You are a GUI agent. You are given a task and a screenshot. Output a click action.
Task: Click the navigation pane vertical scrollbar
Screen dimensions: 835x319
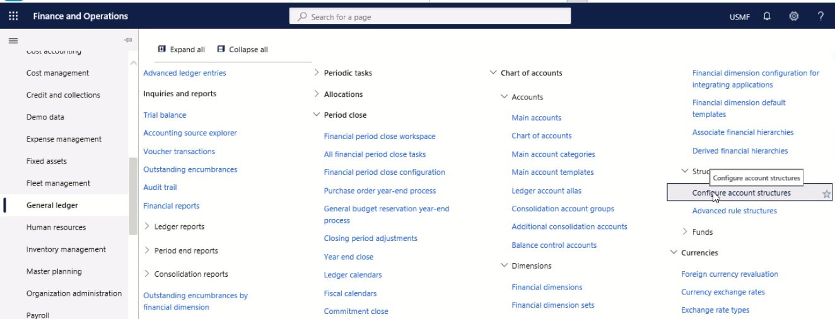(x=132, y=196)
